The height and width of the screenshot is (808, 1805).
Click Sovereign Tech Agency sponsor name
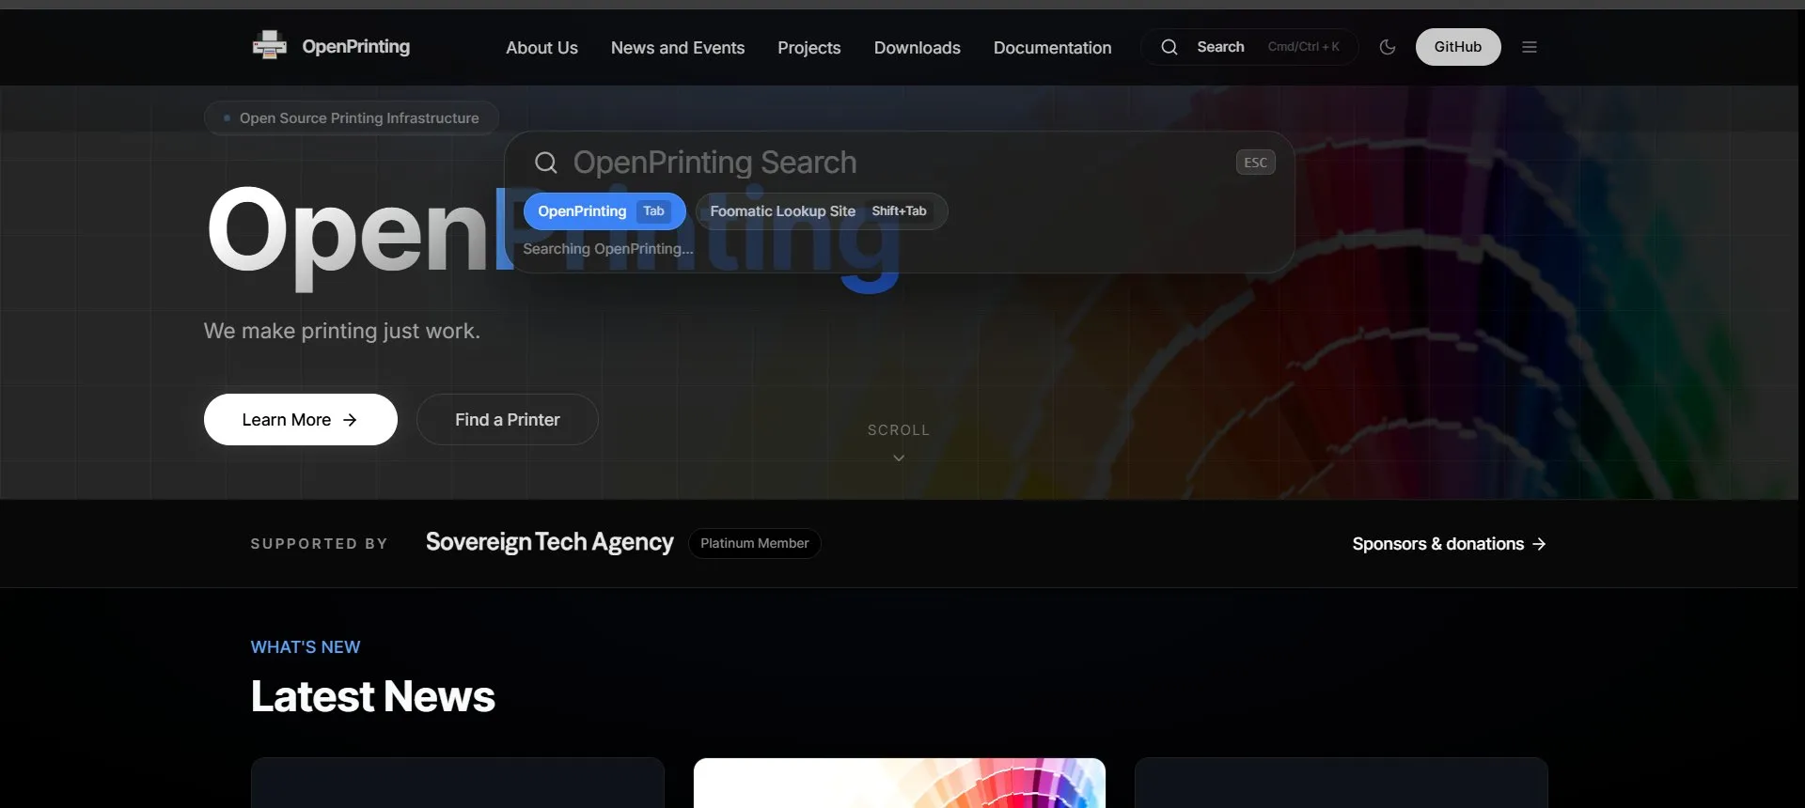point(550,542)
